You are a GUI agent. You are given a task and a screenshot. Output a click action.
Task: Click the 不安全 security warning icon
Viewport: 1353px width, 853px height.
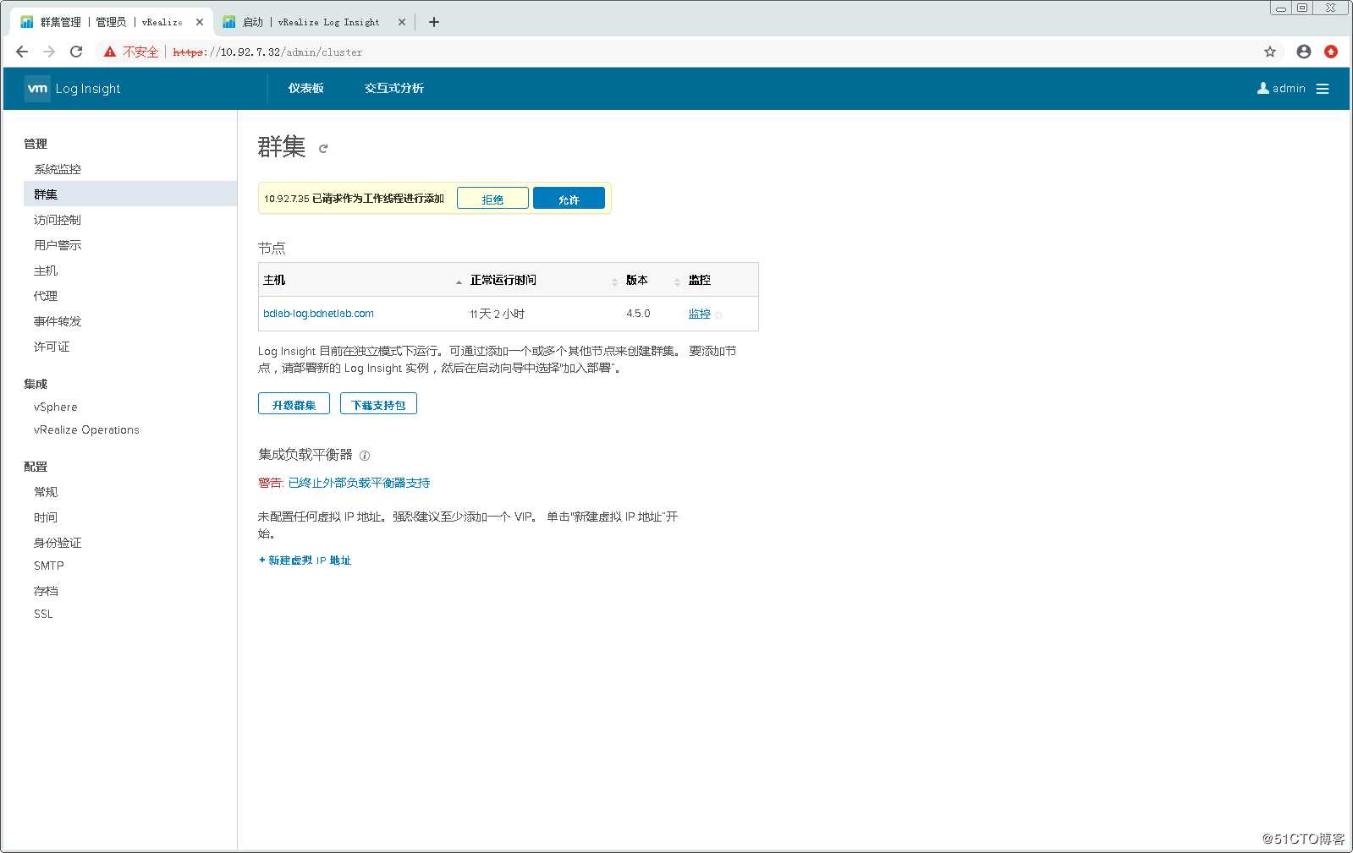(x=110, y=52)
